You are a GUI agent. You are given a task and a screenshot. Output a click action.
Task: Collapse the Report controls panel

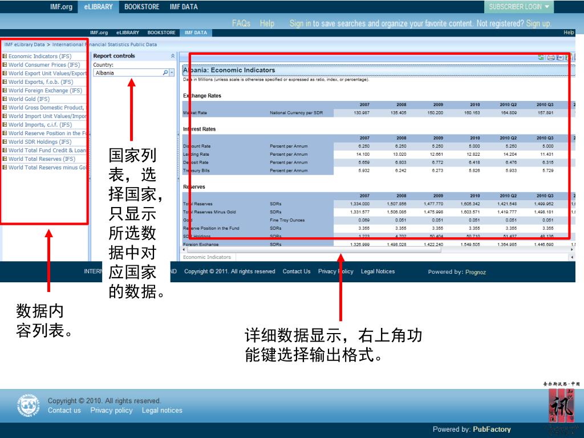click(172, 56)
